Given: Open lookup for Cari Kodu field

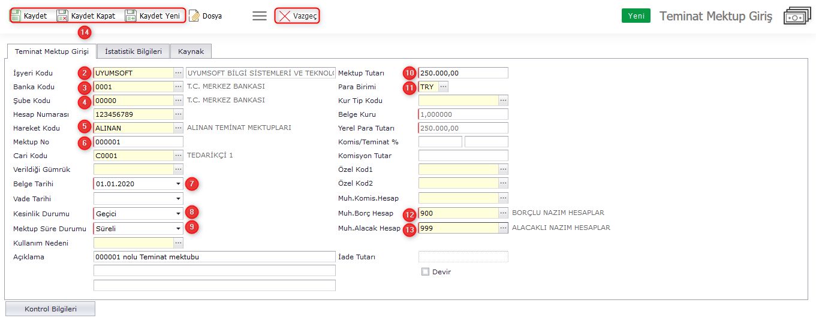Looking at the screenshot, I should coord(178,156).
